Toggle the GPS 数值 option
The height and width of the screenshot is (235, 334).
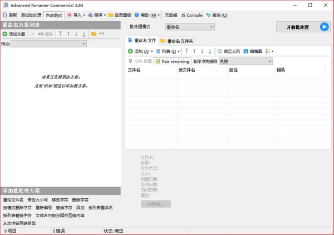pos(140,61)
